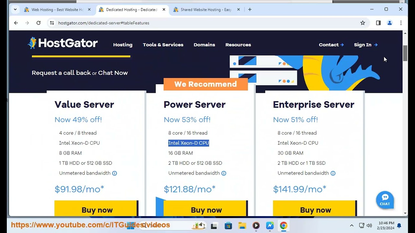The width and height of the screenshot is (415, 233).
Task: Close the Dedicated Hosting tab
Action: tap(164, 9)
